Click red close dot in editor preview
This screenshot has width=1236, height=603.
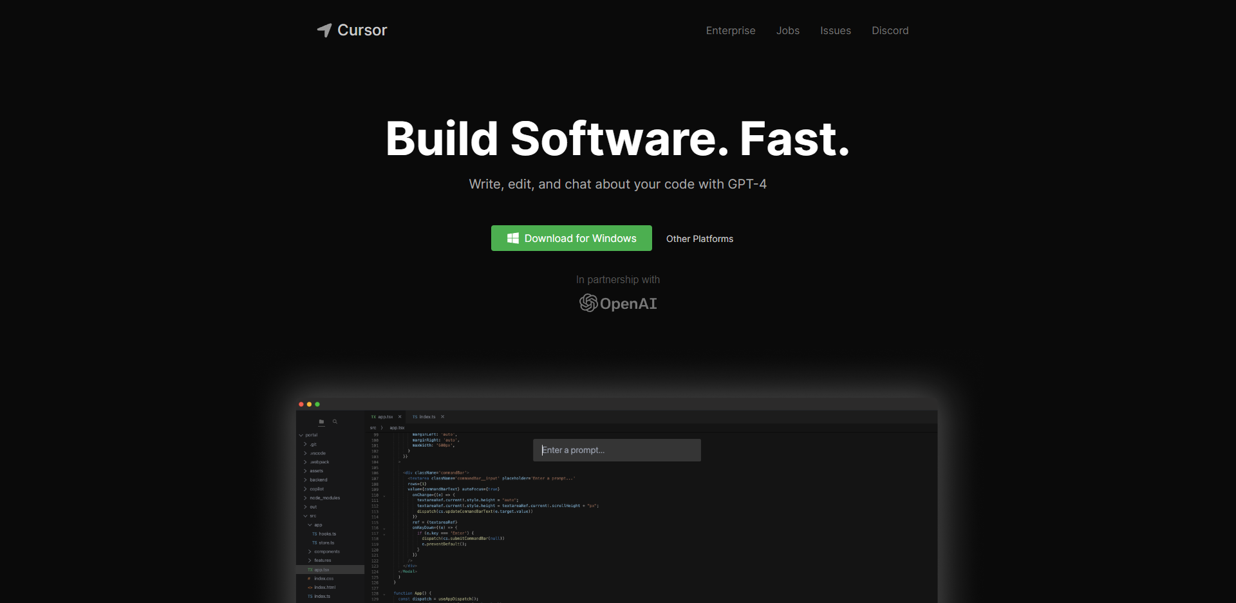(x=301, y=404)
